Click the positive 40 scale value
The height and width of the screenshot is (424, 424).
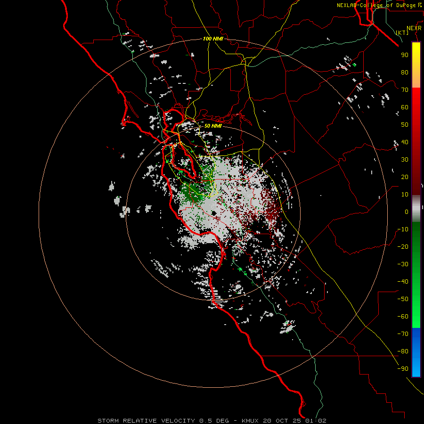pos(405,142)
